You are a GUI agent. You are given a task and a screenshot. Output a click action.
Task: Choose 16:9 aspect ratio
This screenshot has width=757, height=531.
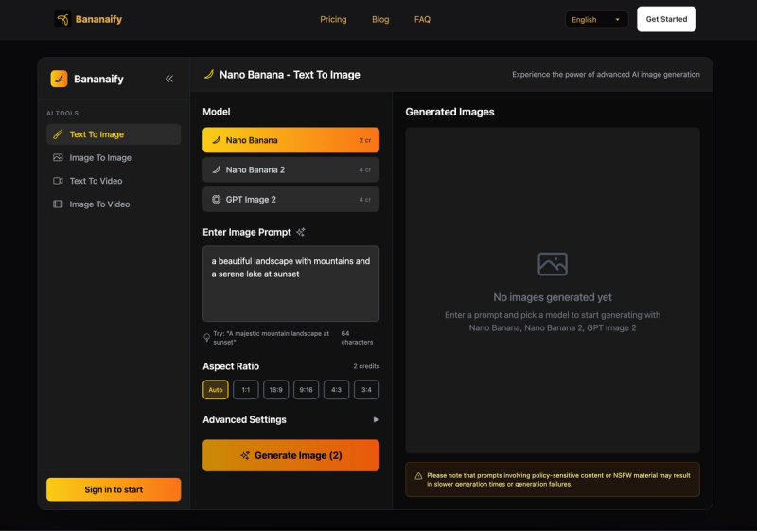click(275, 390)
